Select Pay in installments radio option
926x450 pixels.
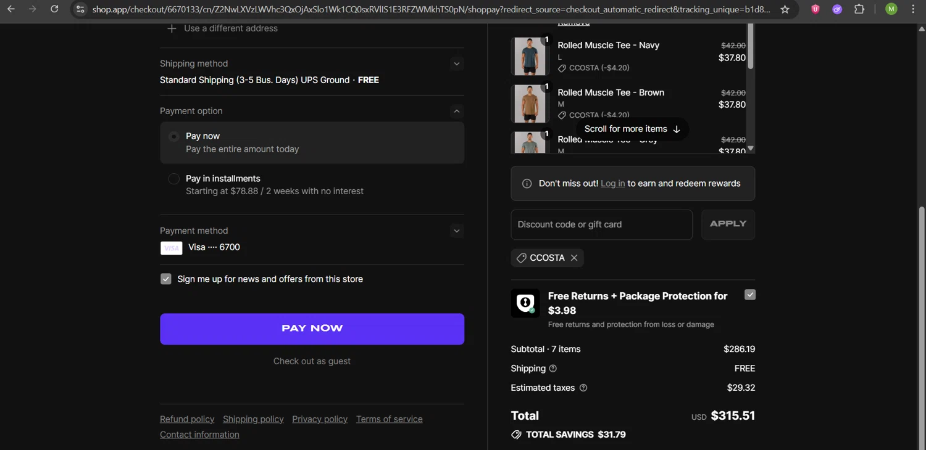point(174,179)
